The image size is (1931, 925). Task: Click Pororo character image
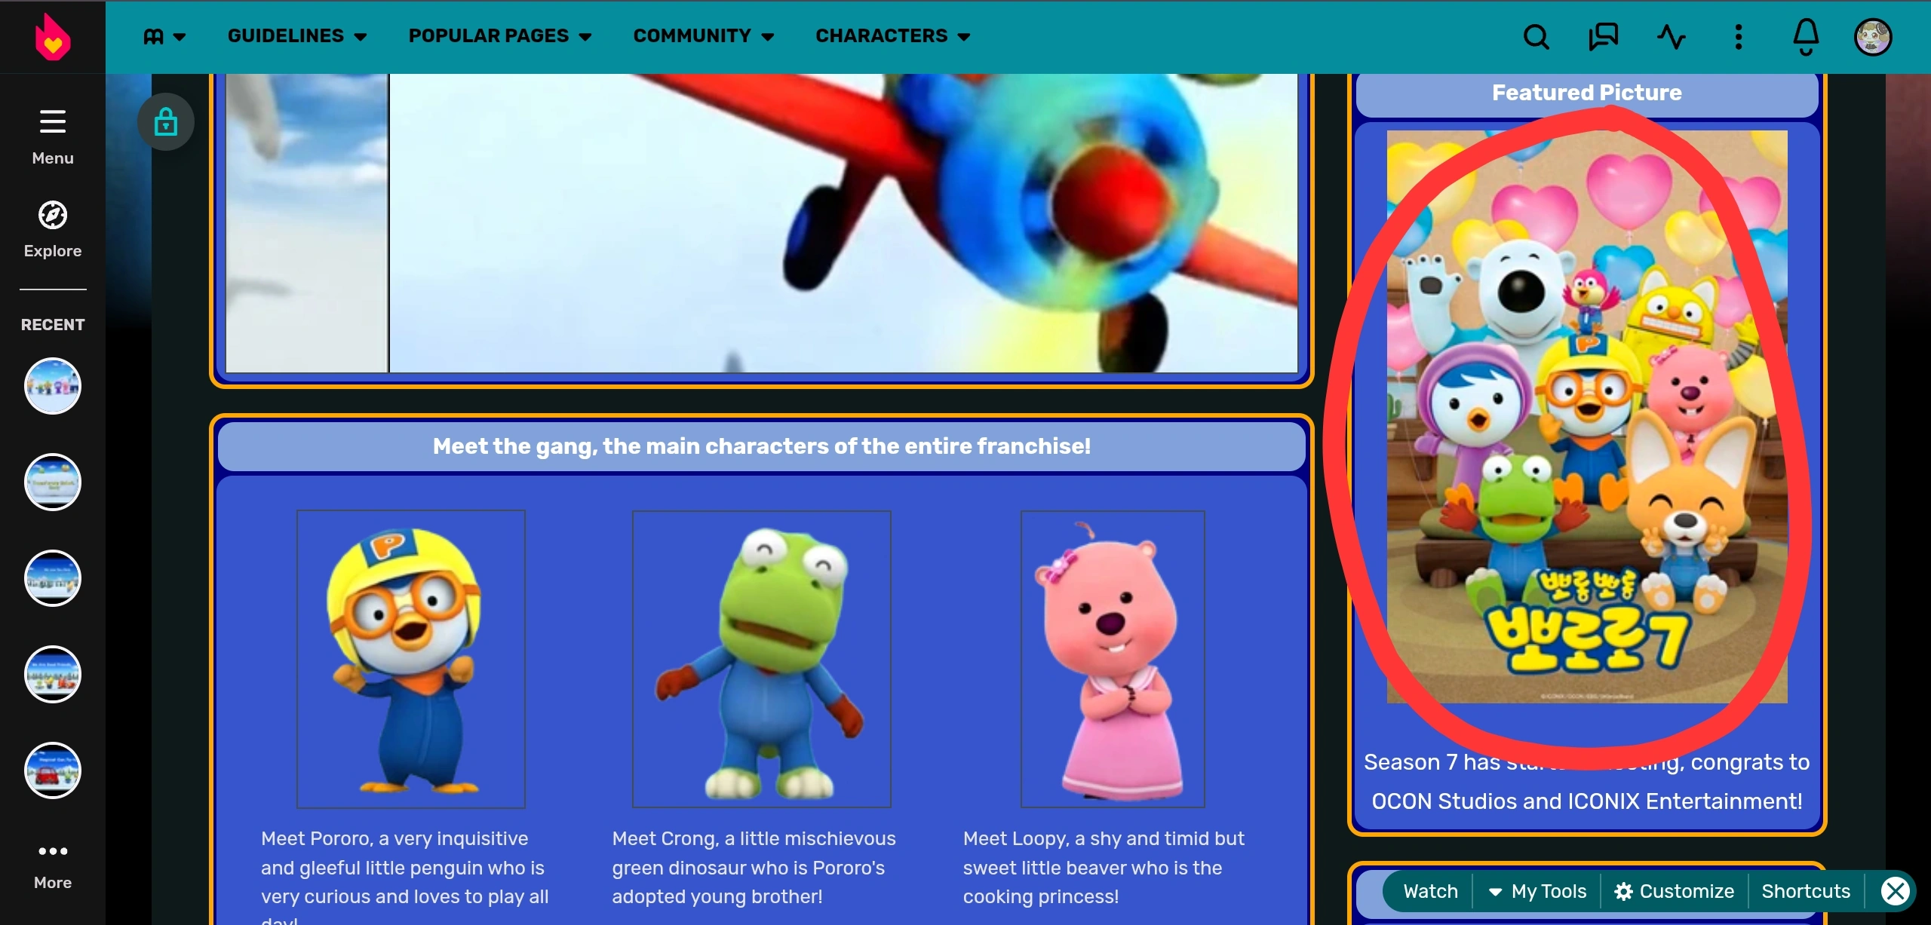tap(410, 659)
